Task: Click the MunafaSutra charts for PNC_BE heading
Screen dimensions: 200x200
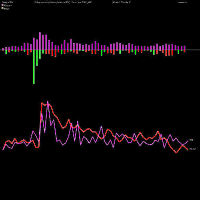Action: pyautogui.click(x=63, y=2)
